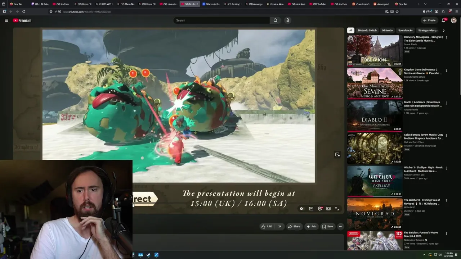Like the video (1.1K likes)
The image size is (461, 259).
[x=267, y=227]
